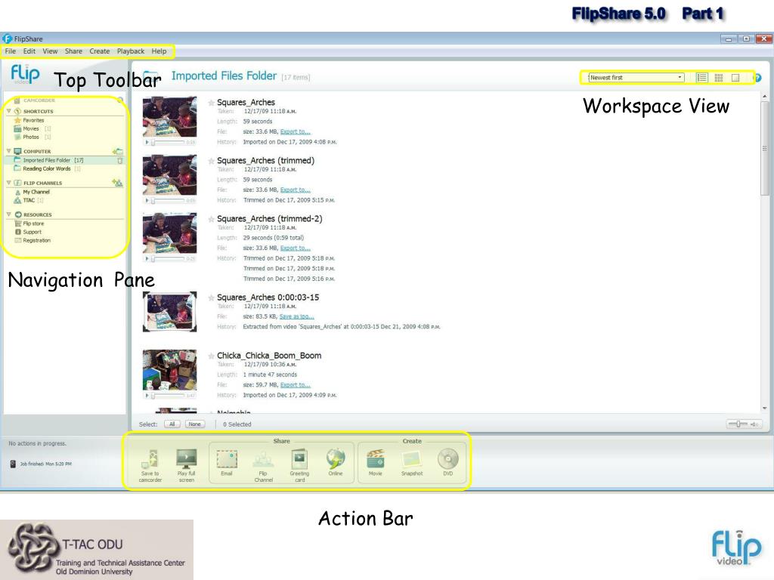Screen dimensions: 774x580
Task: Collapse the Flip Channels section
Action: click(9, 183)
